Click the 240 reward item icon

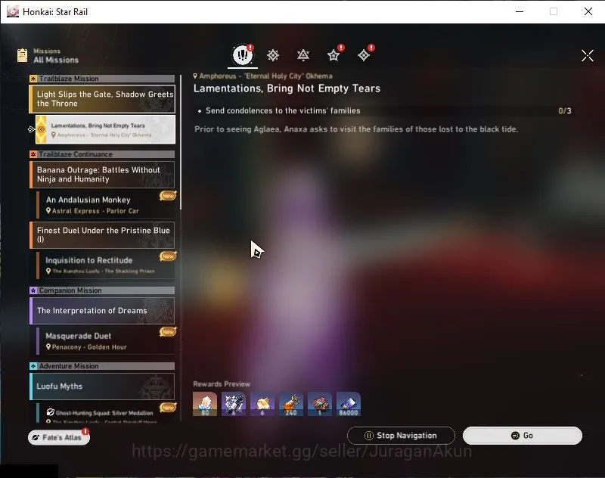[291, 404]
